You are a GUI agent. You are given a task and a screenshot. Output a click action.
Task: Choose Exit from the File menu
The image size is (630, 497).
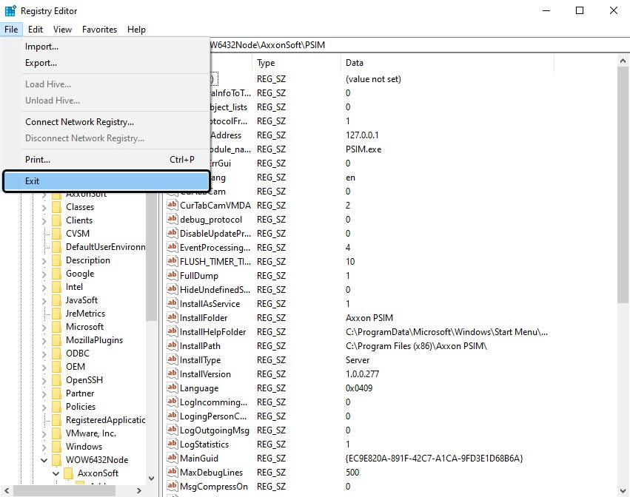pos(106,181)
